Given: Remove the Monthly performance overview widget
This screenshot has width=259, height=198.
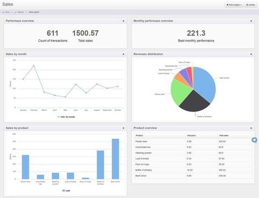Looking at the screenshot, I should [251, 21].
